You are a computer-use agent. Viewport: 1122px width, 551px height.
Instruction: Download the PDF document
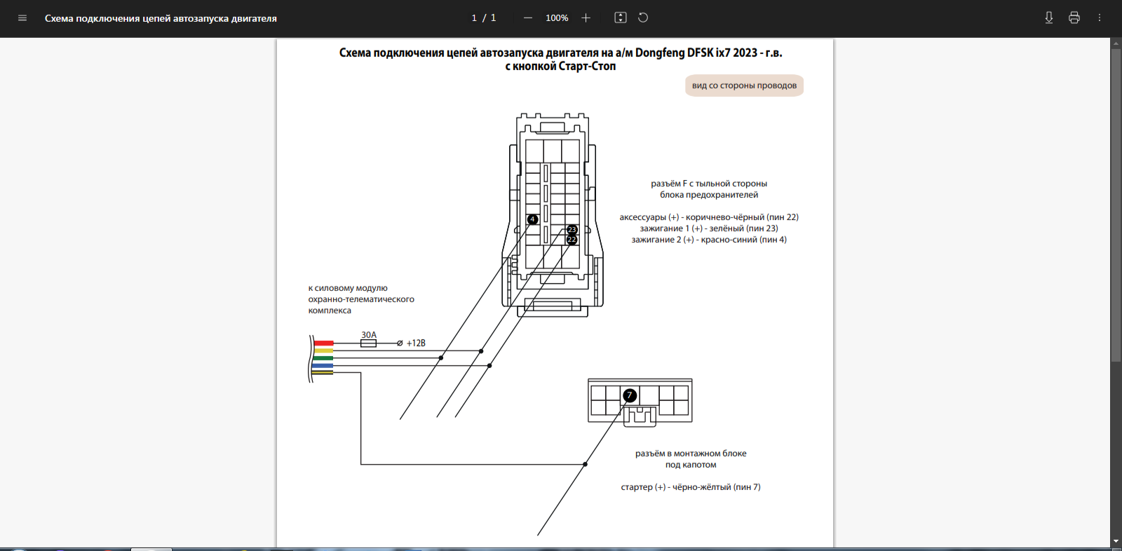pos(1049,18)
